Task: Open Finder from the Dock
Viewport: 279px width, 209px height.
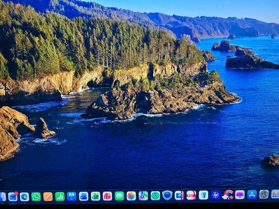Action: [x=2, y=197]
